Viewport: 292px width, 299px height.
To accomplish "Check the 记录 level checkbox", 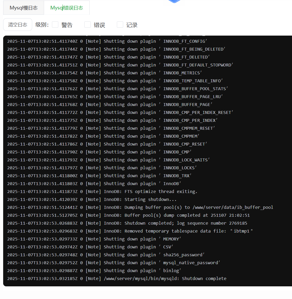I will click(120, 25).
